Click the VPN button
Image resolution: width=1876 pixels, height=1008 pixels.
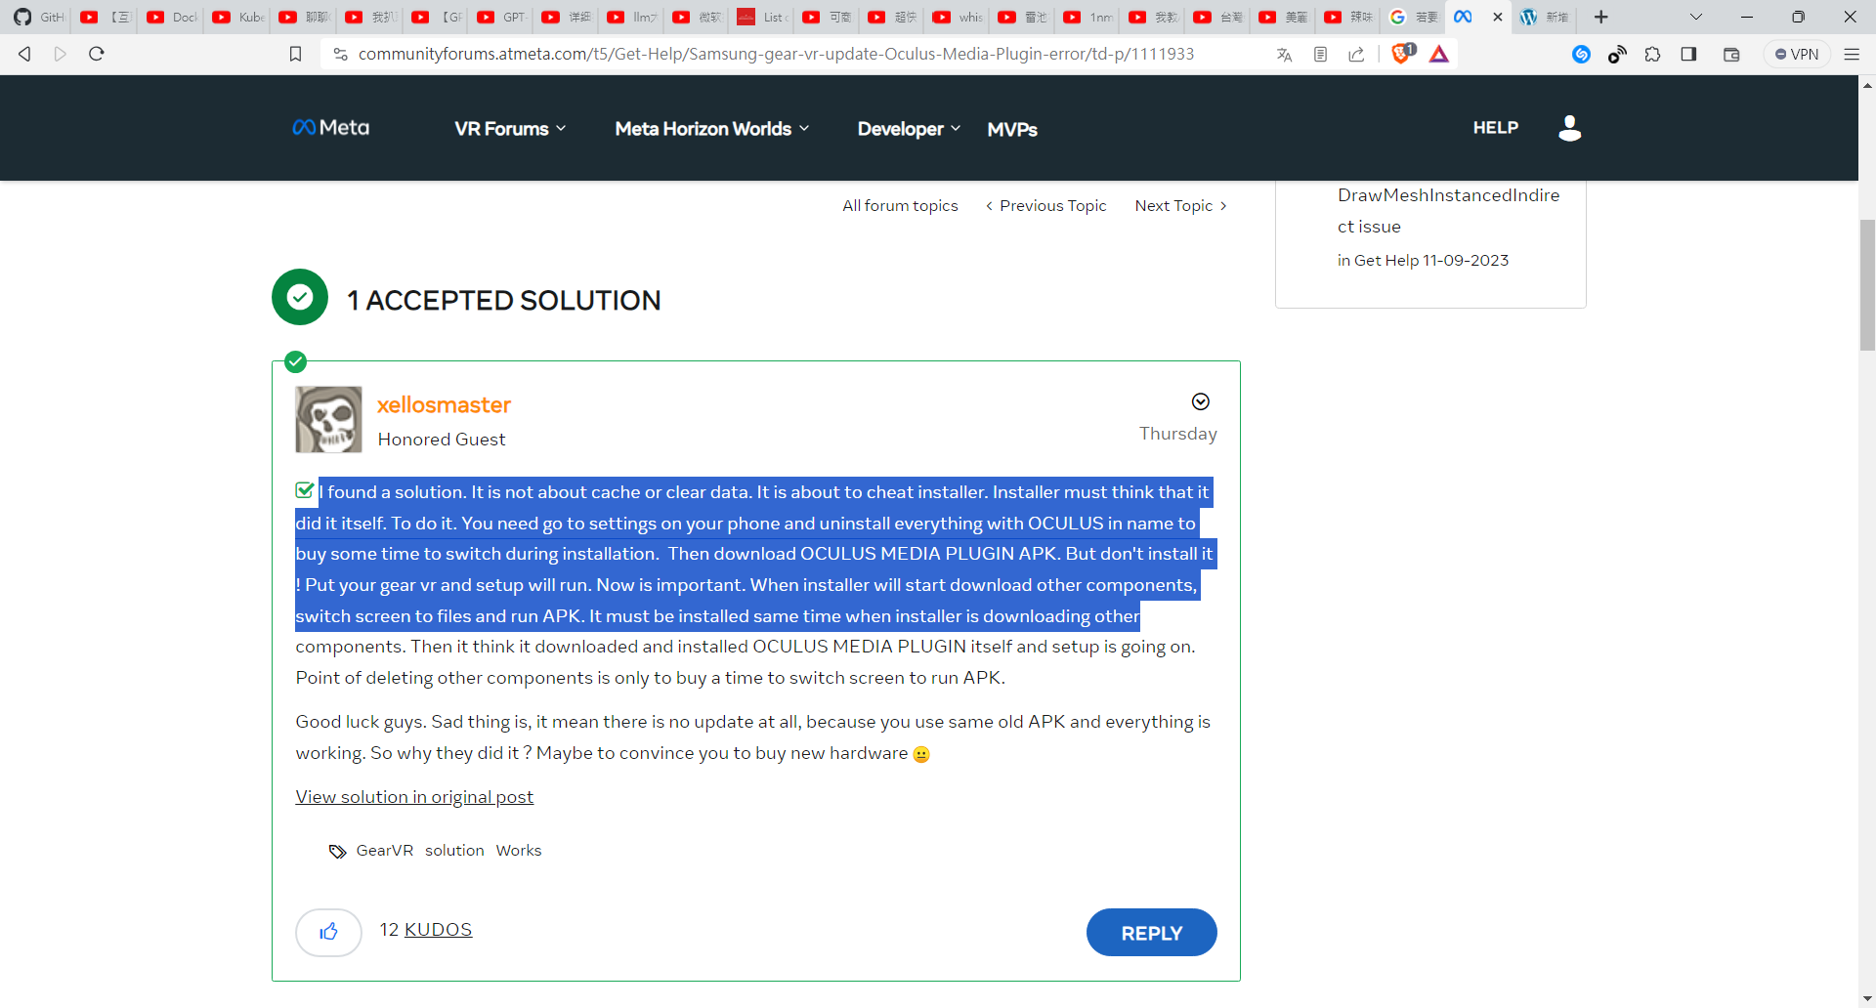pos(1797,55)
